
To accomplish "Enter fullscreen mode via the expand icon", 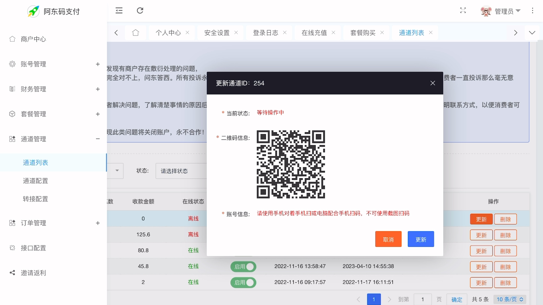I will click(x=463, y=11).
